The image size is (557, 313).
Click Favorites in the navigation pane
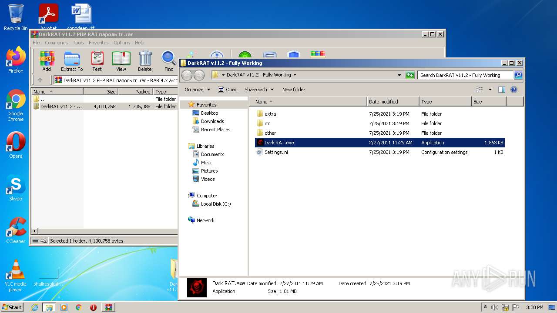click(x=206, y=105)
